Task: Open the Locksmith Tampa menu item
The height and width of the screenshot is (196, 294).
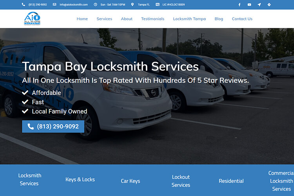Action: (x=189, y=19)
